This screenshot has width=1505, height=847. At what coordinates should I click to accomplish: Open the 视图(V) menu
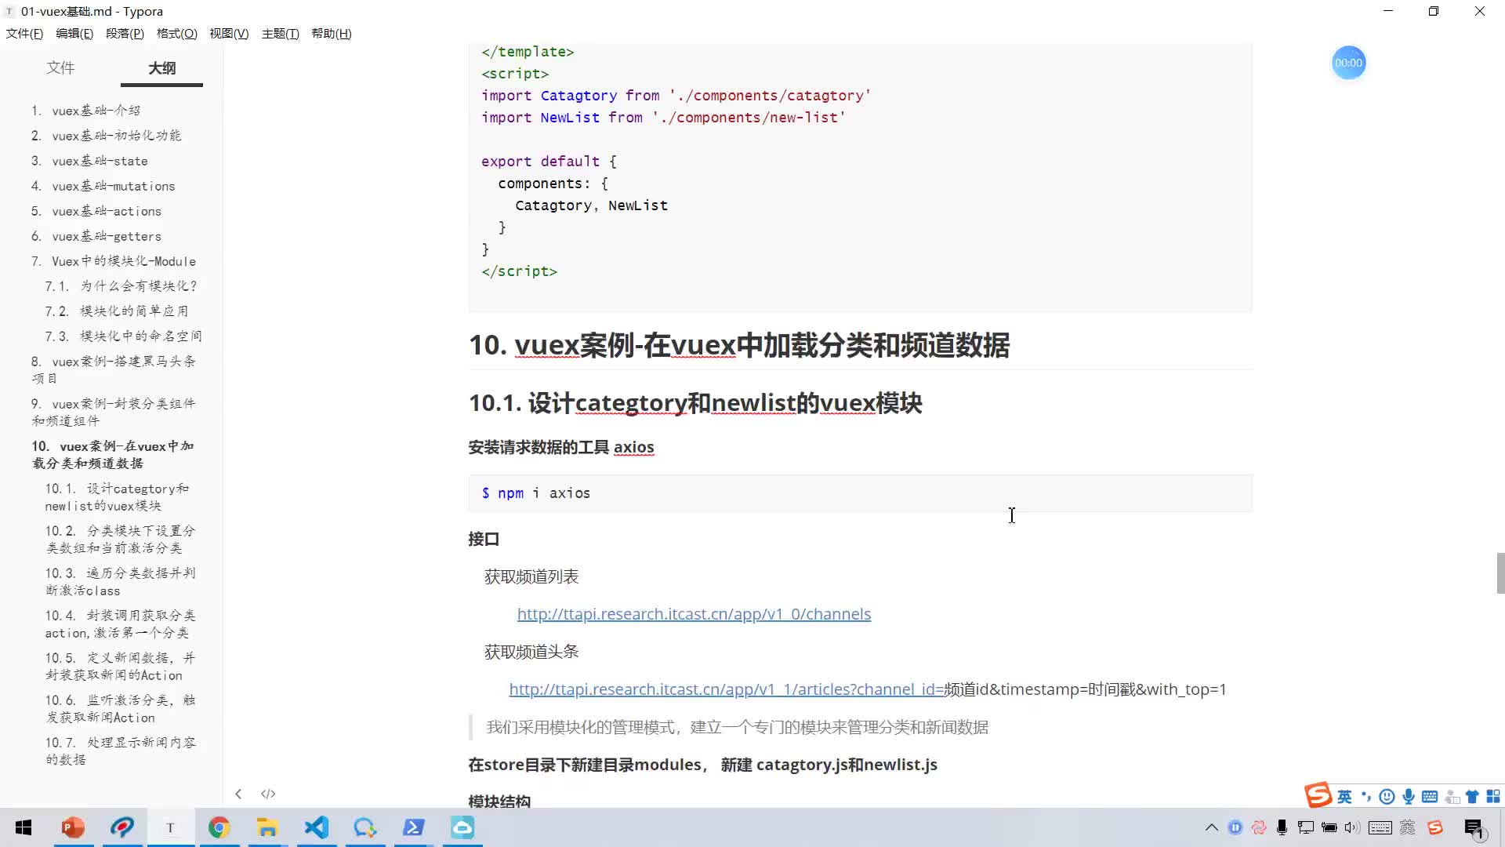229,33
